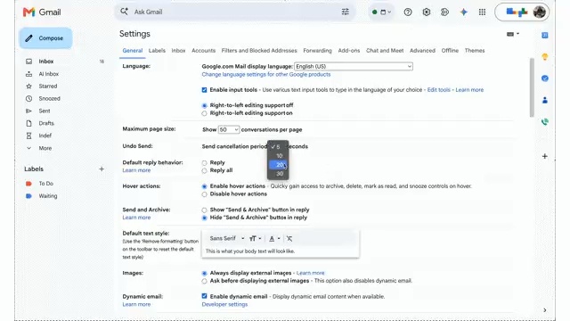The image size is (570, 321).
Task: Switch to the Labels tab
Action: (157, 51)
